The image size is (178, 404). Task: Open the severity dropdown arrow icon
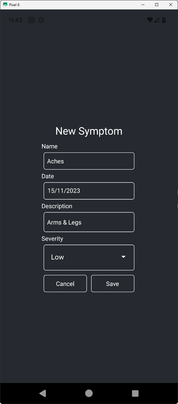[x=123, y=257]
